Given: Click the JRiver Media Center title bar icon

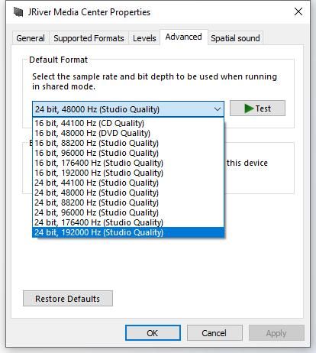Looking at the screenshot, I should coord(18,12).
